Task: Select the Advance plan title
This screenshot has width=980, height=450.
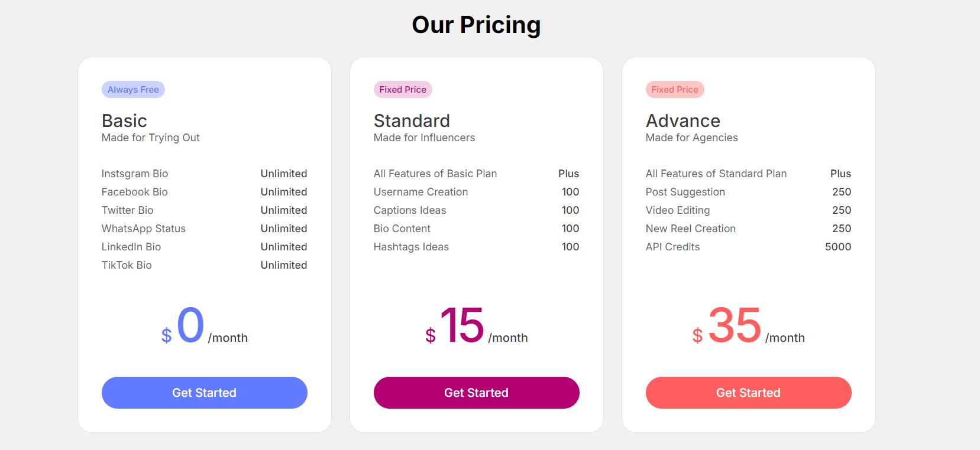Action: click(x=683, y=121)
